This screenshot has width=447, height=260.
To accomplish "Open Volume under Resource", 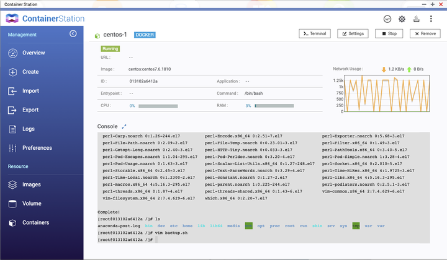I will point(32,204).
